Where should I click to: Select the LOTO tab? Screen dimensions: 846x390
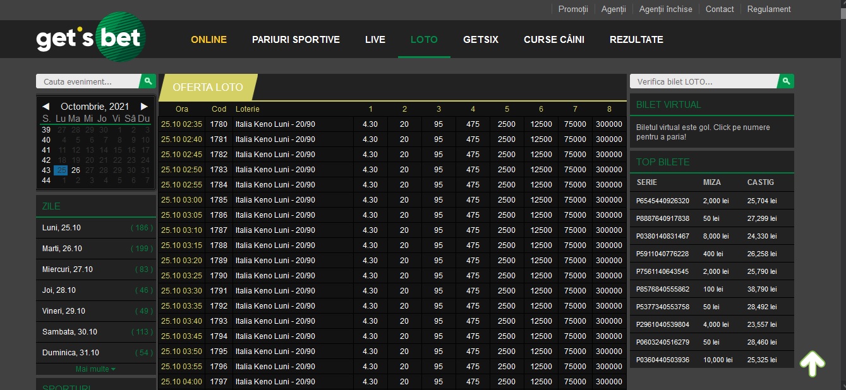(424, 39)
